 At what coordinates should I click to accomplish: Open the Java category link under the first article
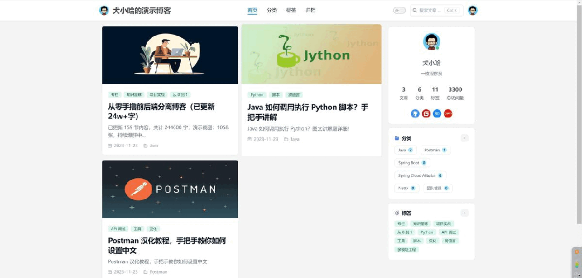(151, 145)
